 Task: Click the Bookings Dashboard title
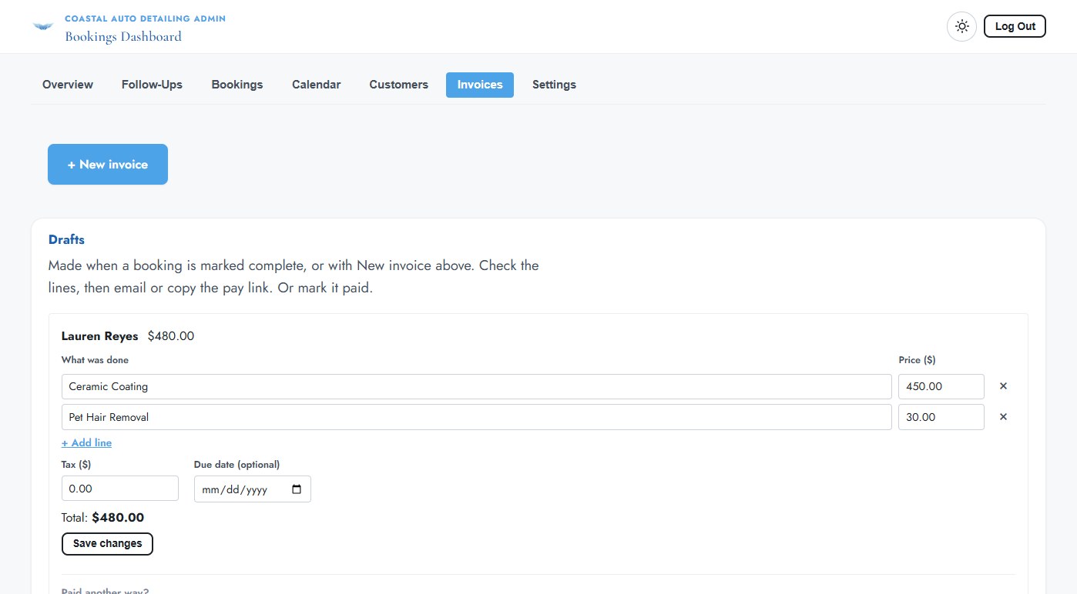(123, 36)
